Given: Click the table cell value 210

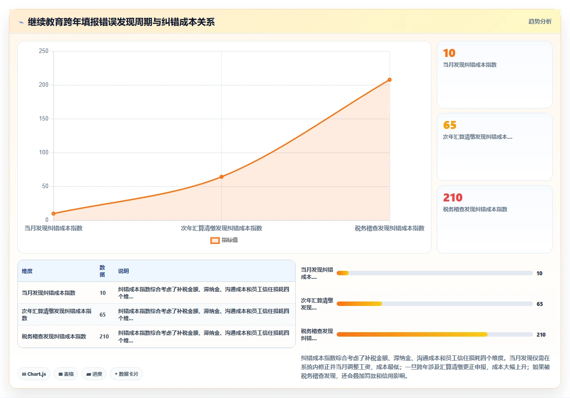Looking at the screenshot, I should 104,336.
